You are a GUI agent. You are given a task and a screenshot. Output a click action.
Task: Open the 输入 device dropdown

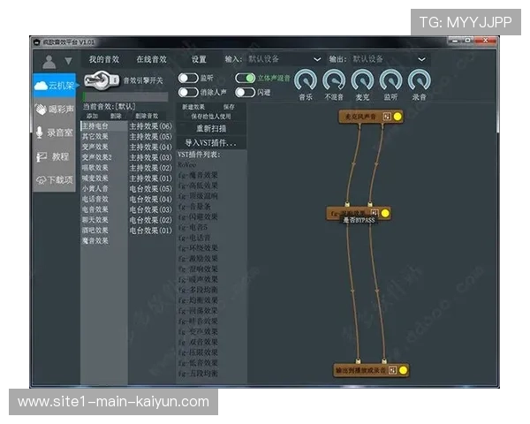pyautogui.click(x=284, y=59)
